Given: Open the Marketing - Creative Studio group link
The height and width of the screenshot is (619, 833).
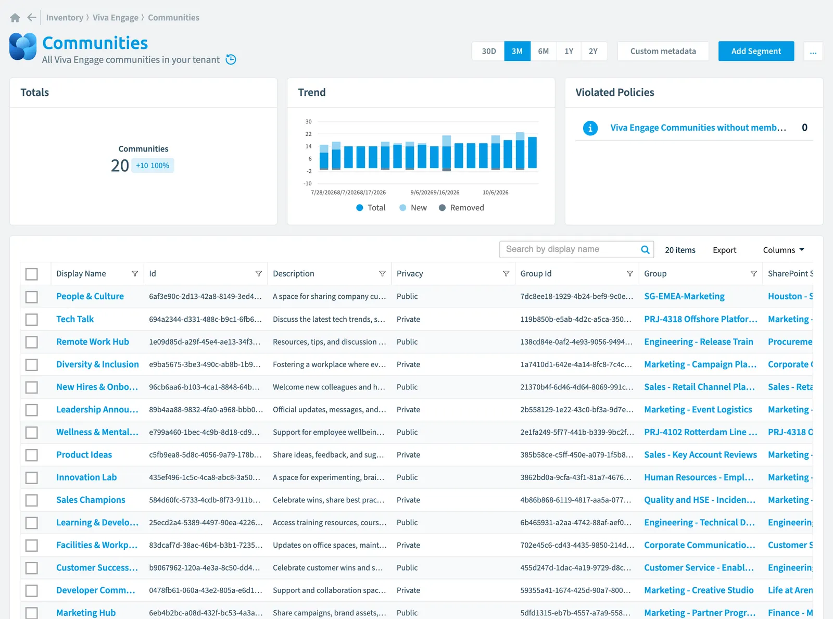Looking at the screenshot, I should (x=699, y=590).
